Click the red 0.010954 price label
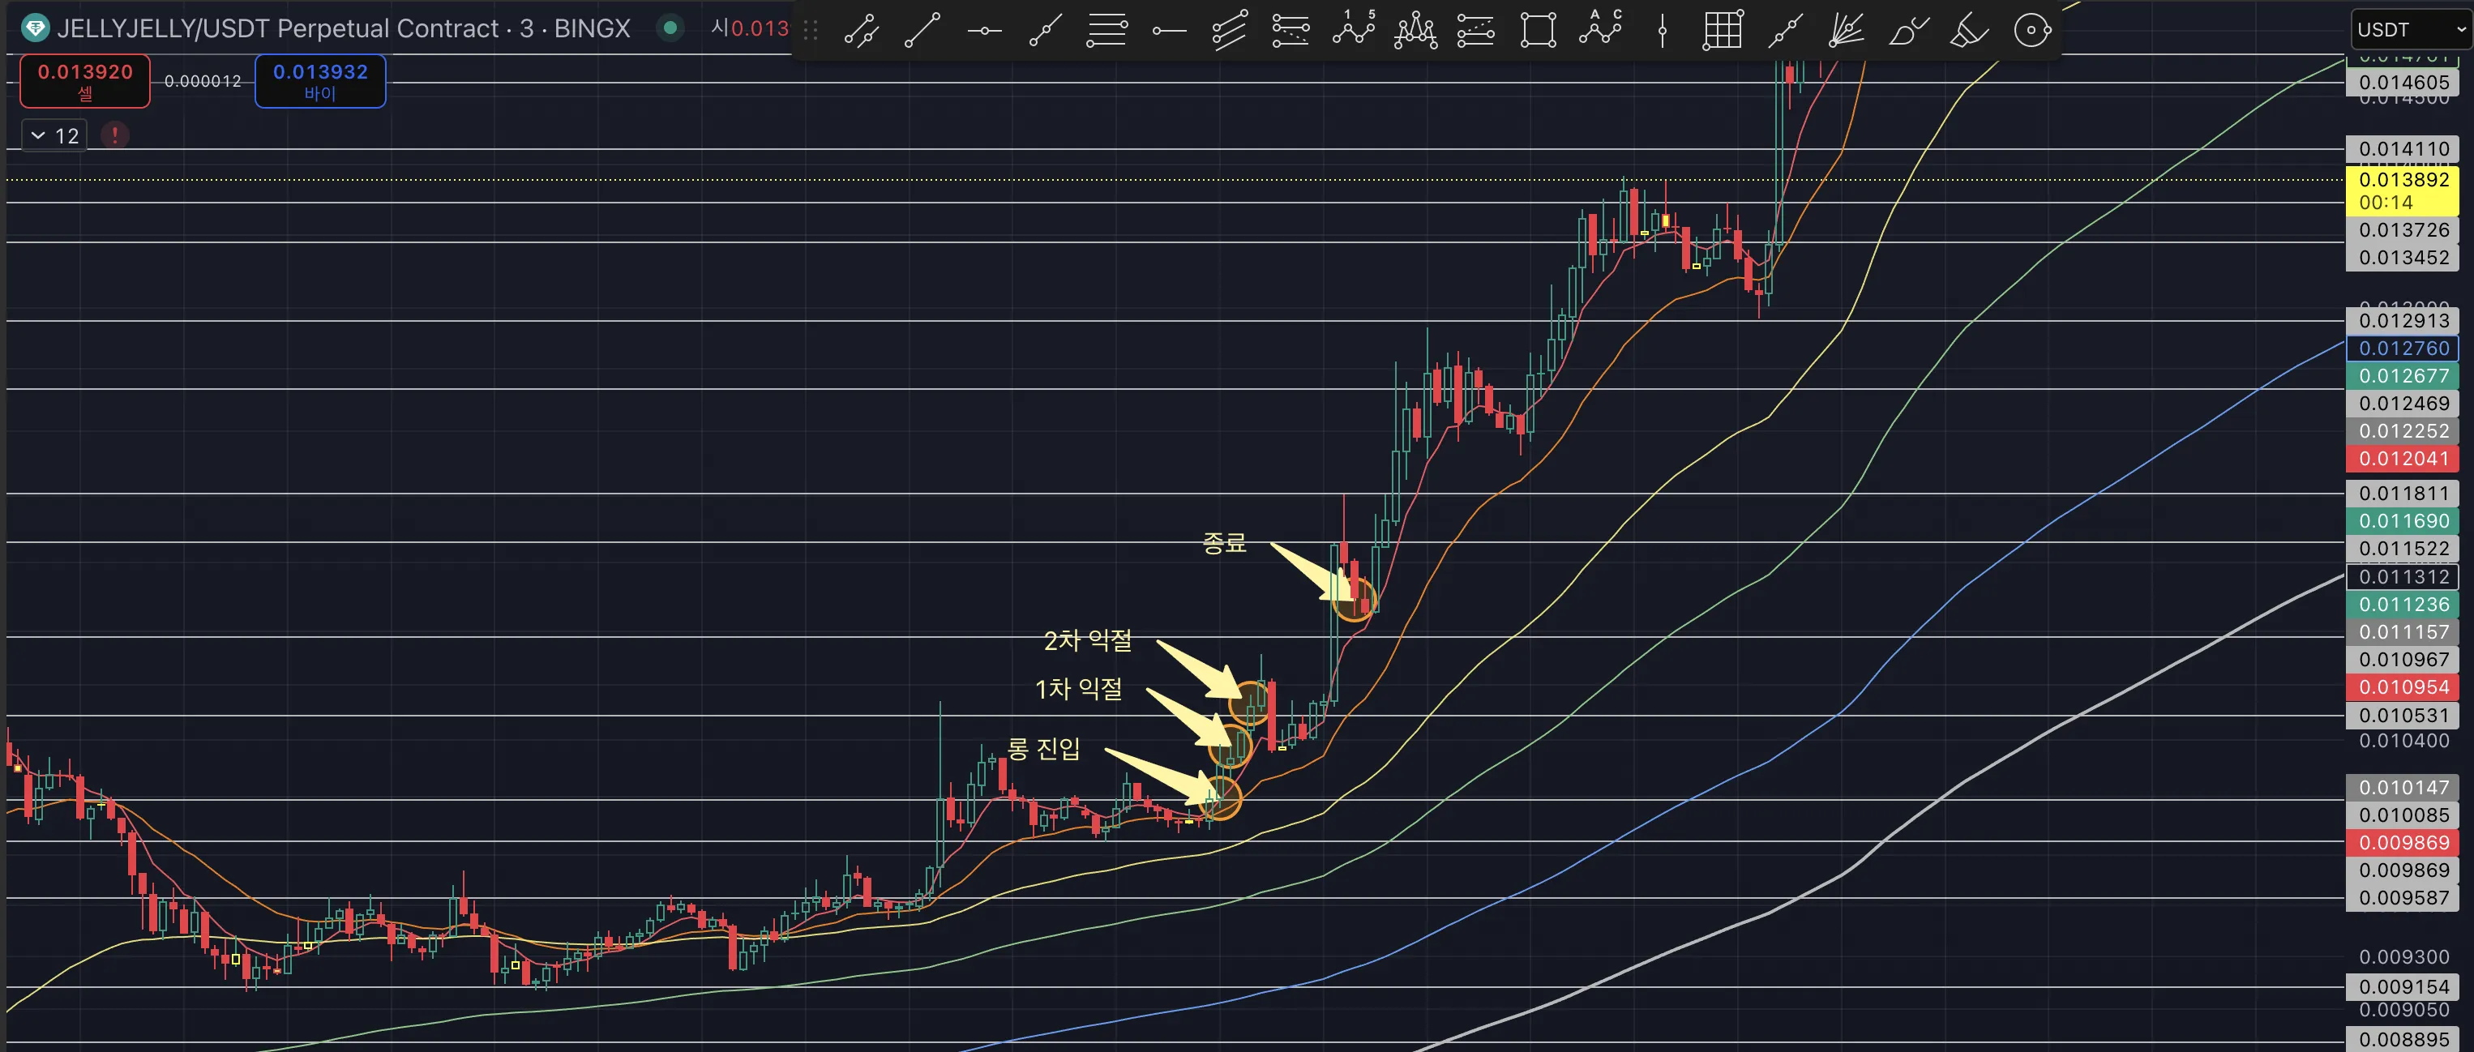Image resolution: width=2474 pixels, height=1052 pixels. [x=2402, y=686]
